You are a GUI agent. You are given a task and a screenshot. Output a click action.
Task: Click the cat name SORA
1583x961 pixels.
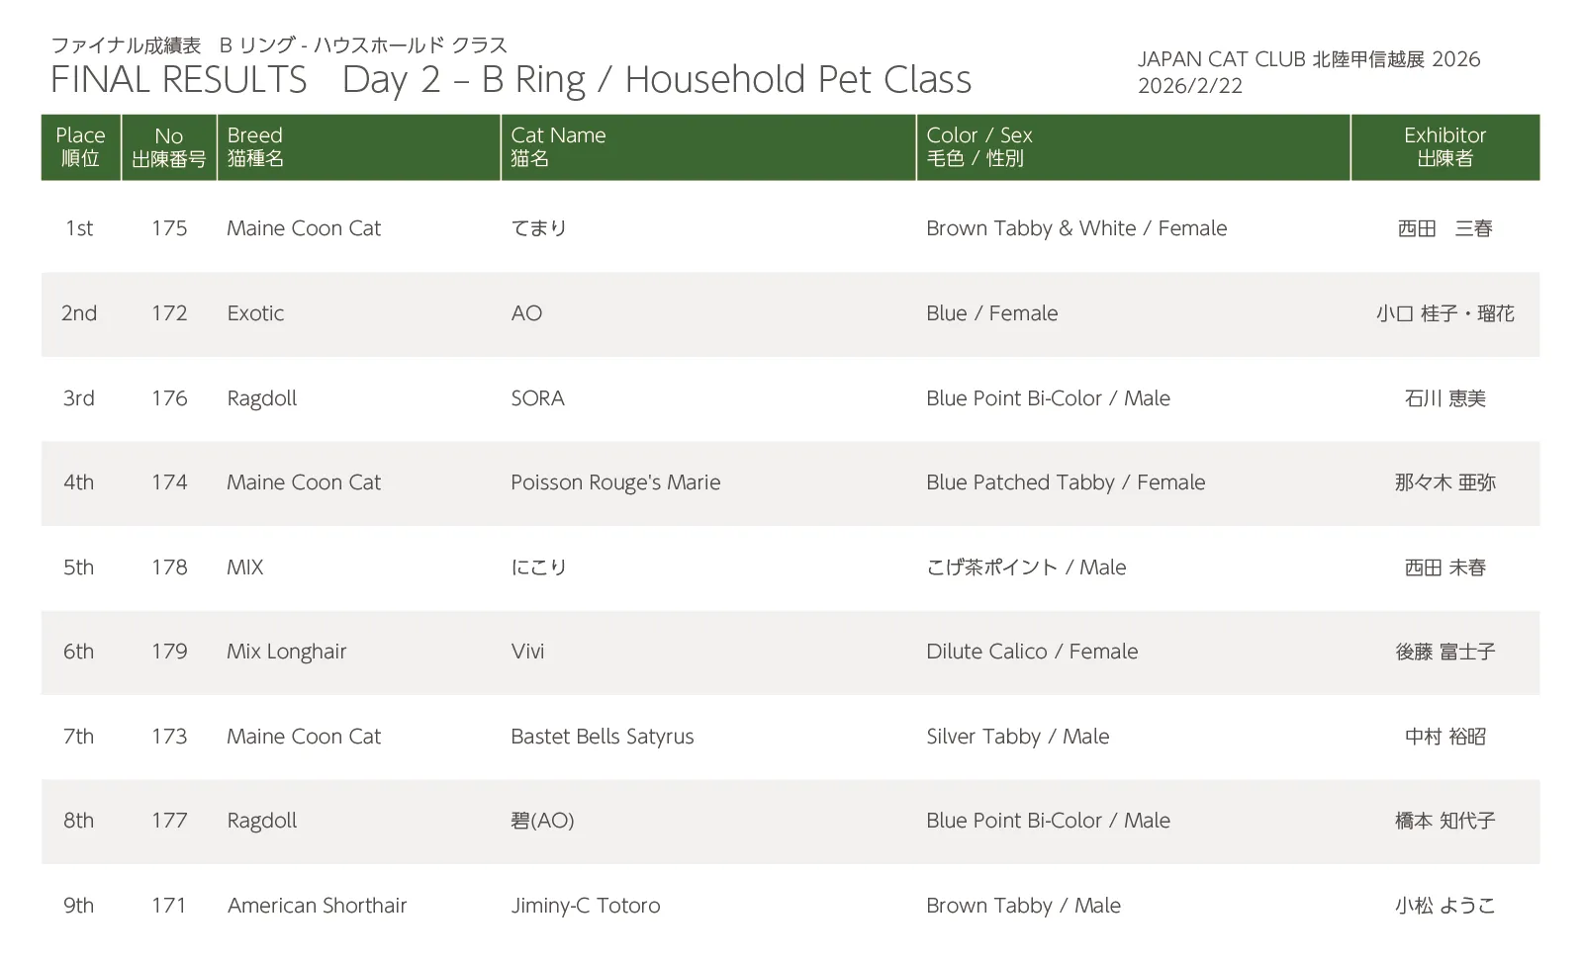click(537, 398)
